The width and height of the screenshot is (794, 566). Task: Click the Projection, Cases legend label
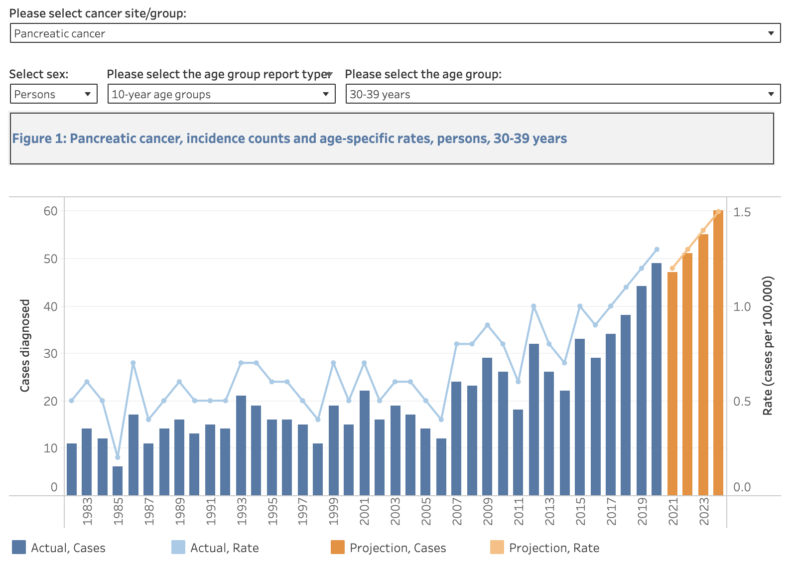pyautogui.click(x=397, y=548)
